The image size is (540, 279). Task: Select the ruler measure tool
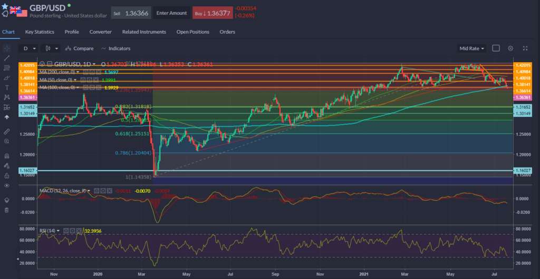(6, 131)
